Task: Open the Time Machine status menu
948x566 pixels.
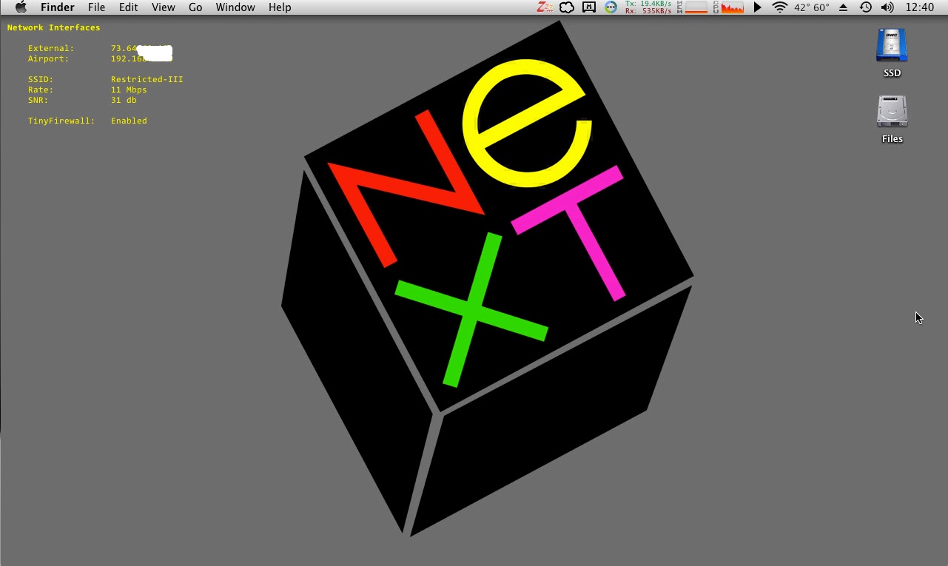Action: click(865, 7)
